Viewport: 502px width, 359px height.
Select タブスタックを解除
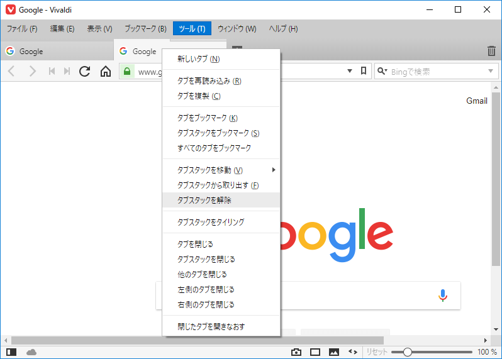(x=221, y=201)
